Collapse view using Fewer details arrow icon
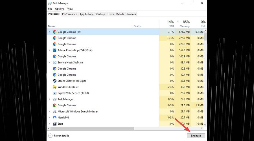The width and height of the screenshot is (254, 141). [51, 136]
